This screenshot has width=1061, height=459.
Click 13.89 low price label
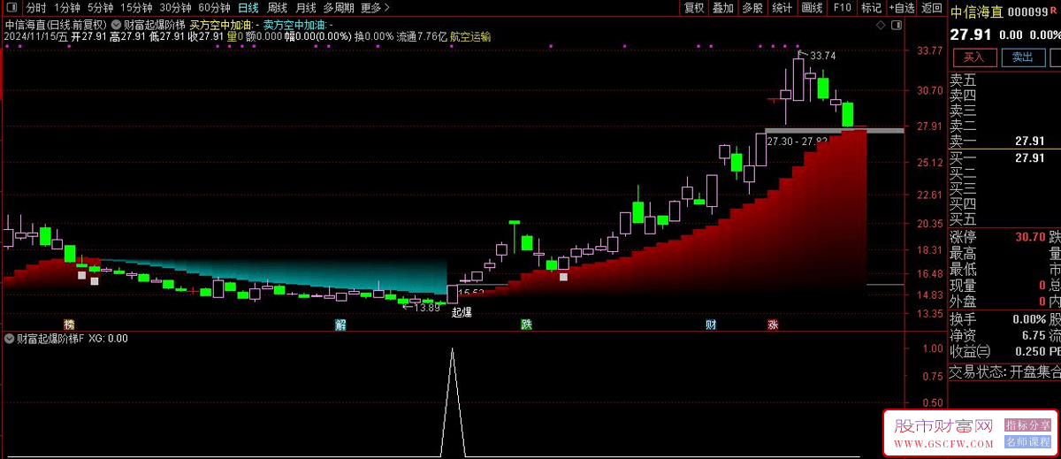pos(428,307)
